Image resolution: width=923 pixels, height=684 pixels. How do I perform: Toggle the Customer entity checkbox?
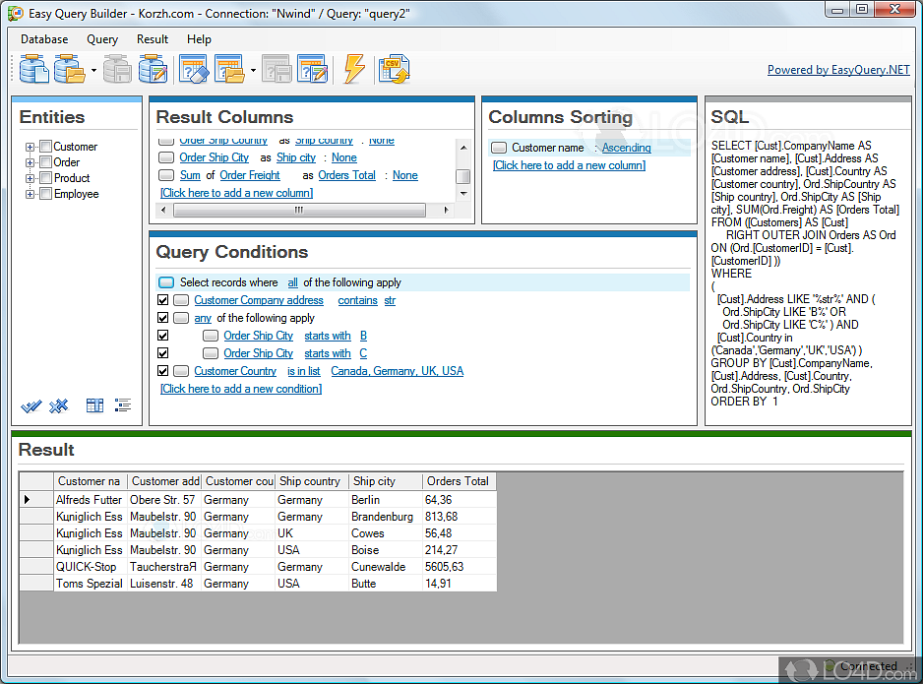45,147
